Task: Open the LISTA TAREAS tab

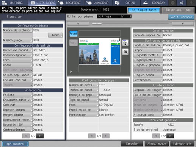Action: [42, 3]
